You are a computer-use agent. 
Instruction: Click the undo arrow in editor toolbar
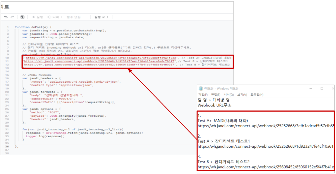click(x=6, y=17)
